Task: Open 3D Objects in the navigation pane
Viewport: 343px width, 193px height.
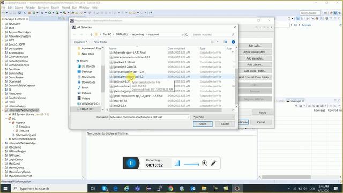Action: pos(88,66)
